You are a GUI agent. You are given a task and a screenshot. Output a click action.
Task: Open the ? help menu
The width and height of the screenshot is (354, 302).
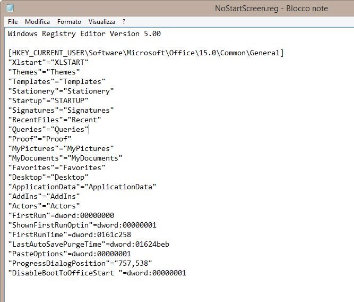click(x=124, y=22)
